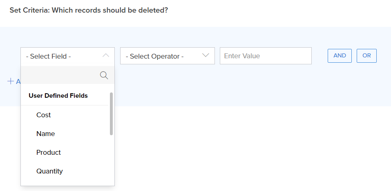Click the partially hidden add link text
The height and width of the screenshot is (191, 391).
[18, 81]
